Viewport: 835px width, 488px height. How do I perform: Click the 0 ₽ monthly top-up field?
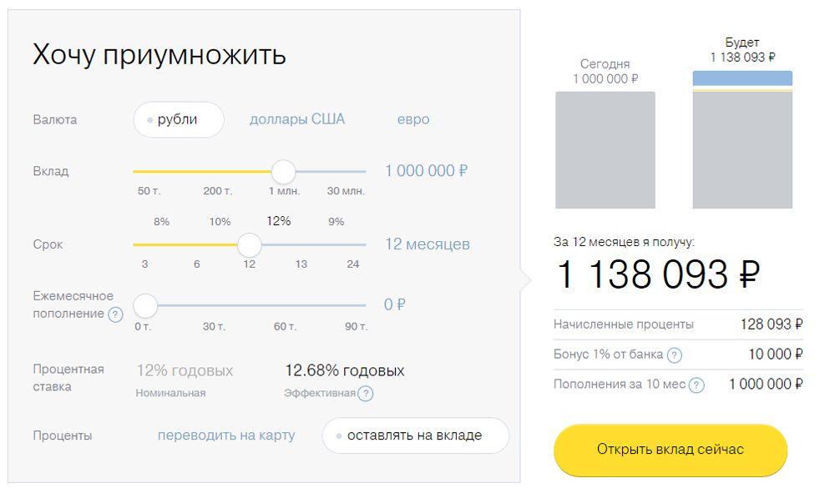pyautogui.click(x=394, y=304)
